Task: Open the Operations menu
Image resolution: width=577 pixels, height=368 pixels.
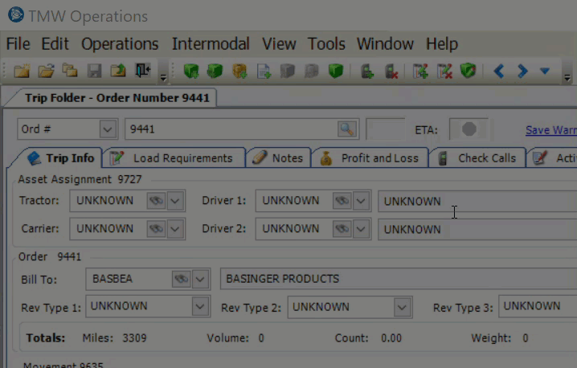Action: (120, 43)
